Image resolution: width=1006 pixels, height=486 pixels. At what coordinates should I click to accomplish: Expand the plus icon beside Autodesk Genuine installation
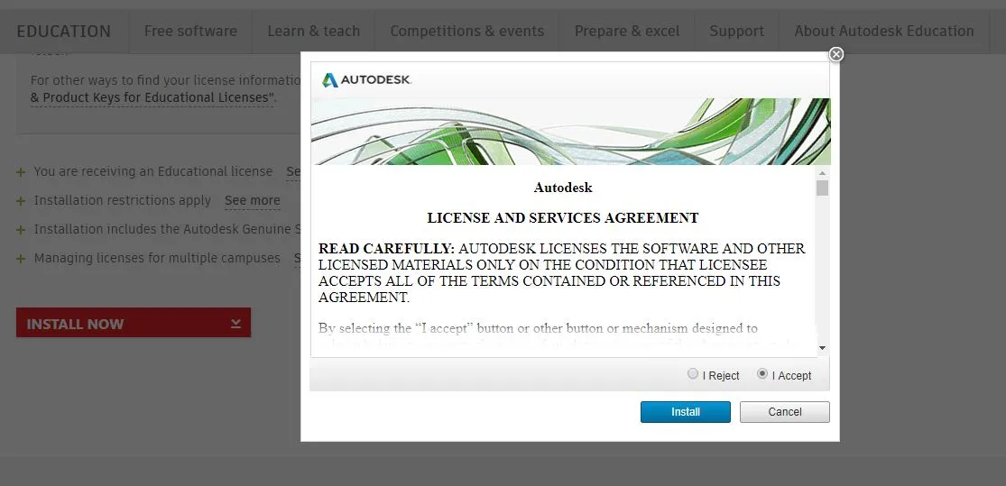[x=21, y=230]
